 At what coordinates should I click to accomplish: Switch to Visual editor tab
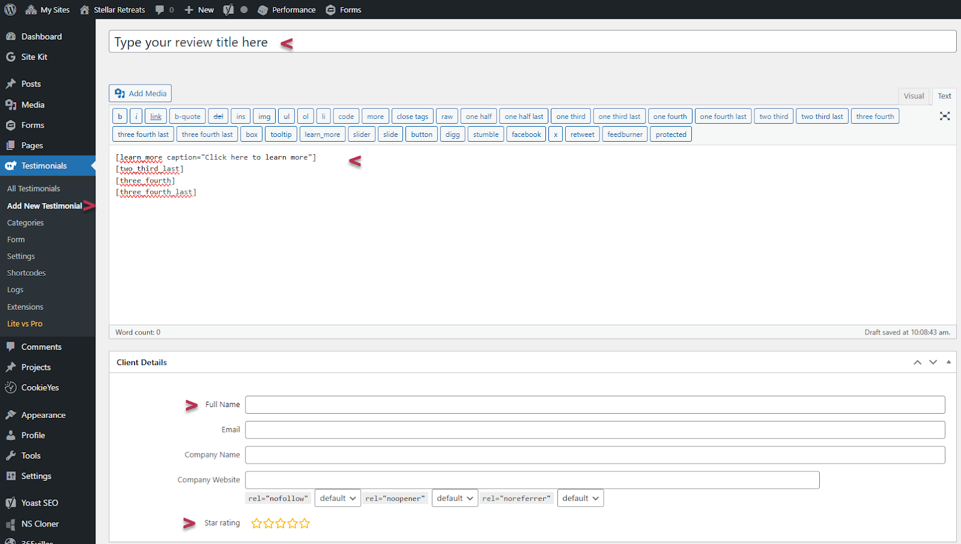point(914,96)
